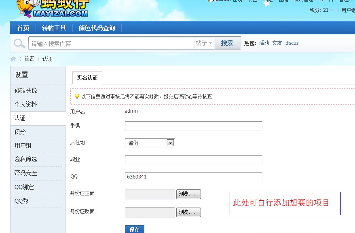Open 密码安全 in the settings sidebar
The width and height of the screenshot is (355, 233).
25,173
